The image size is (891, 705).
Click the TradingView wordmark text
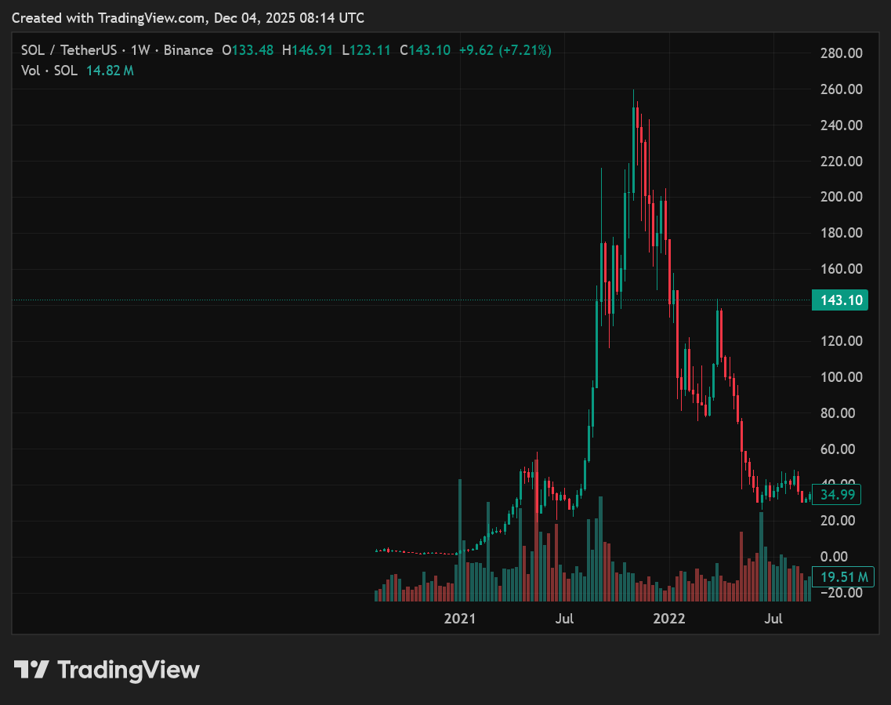pyautogui.click(x=129, y=670)
